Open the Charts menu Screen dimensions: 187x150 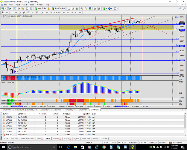(x=25, y=5)
